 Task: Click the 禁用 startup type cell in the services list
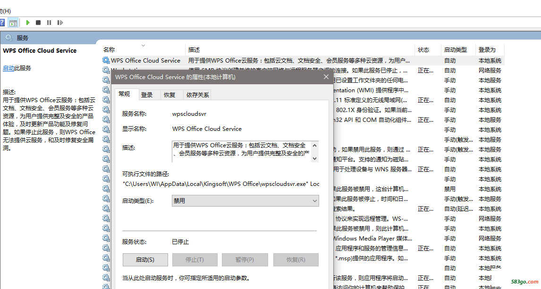pos(449,189)
